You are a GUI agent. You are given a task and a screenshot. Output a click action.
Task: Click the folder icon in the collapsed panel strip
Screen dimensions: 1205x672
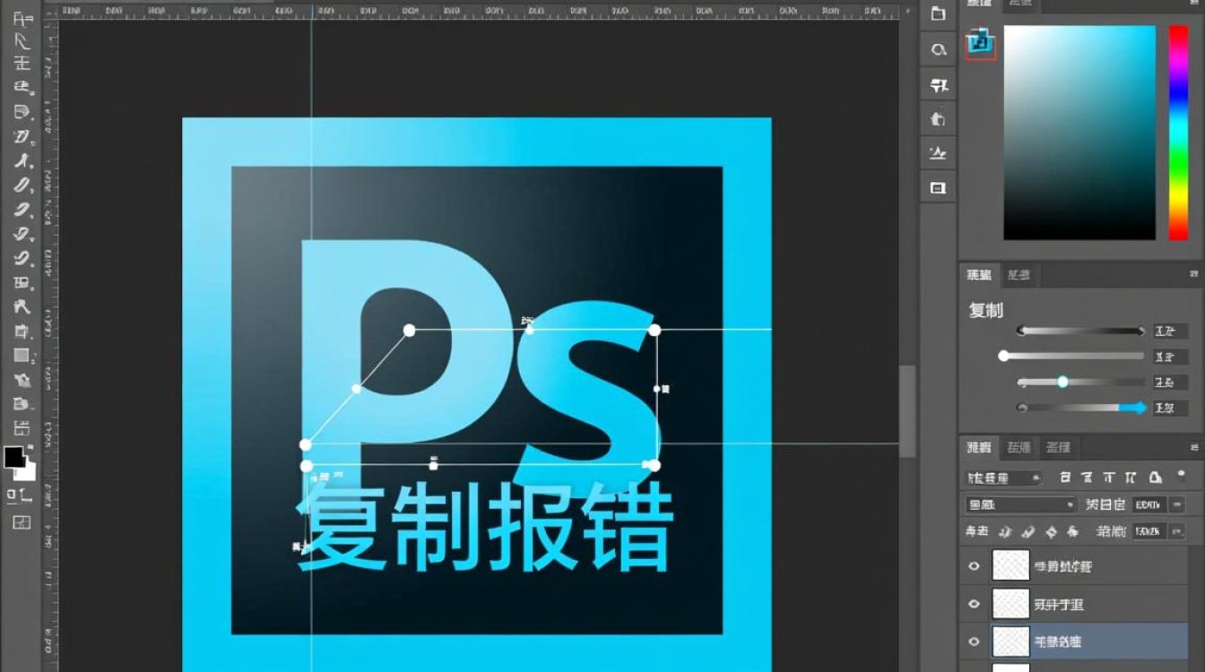click(939, 14)
